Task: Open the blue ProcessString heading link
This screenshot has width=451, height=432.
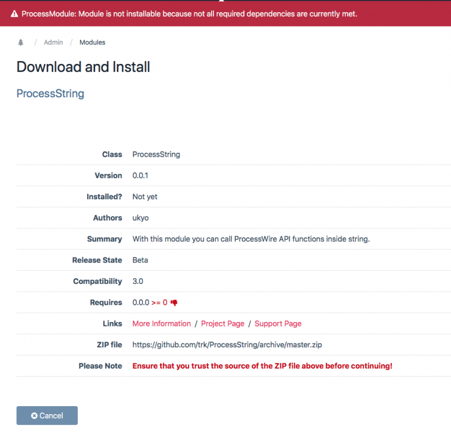Action: pyautogui.click(x=50, y=93)
